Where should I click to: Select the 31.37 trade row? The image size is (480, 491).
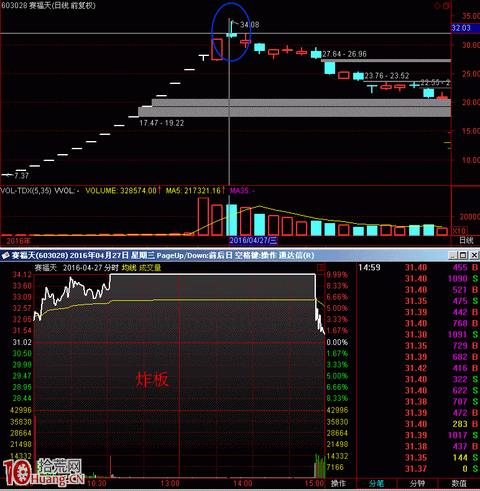418,469
